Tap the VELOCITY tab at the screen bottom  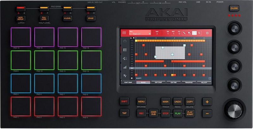coord(204,82)
